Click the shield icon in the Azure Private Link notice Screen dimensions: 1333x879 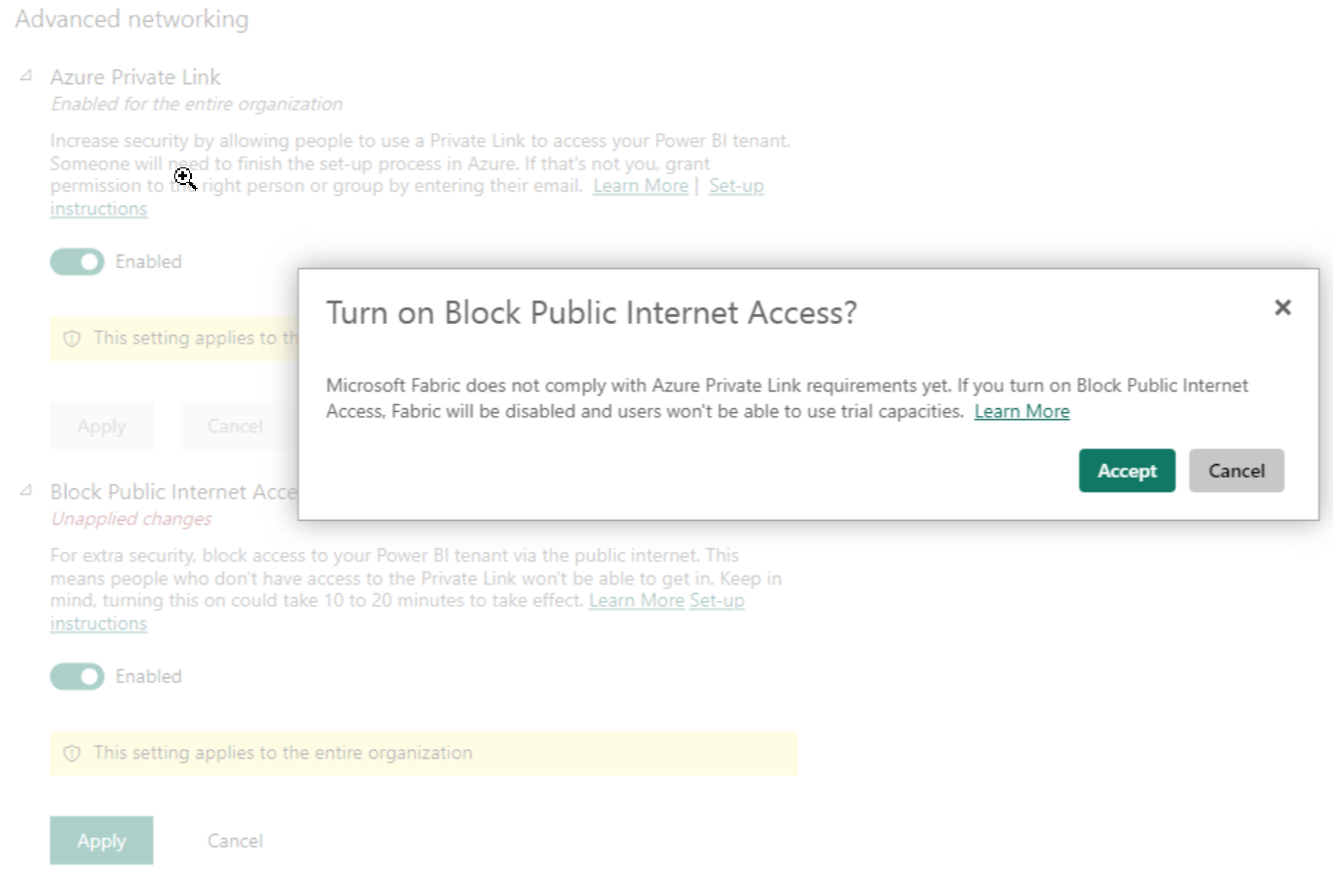pyautogui.click(x=71, y=339)
